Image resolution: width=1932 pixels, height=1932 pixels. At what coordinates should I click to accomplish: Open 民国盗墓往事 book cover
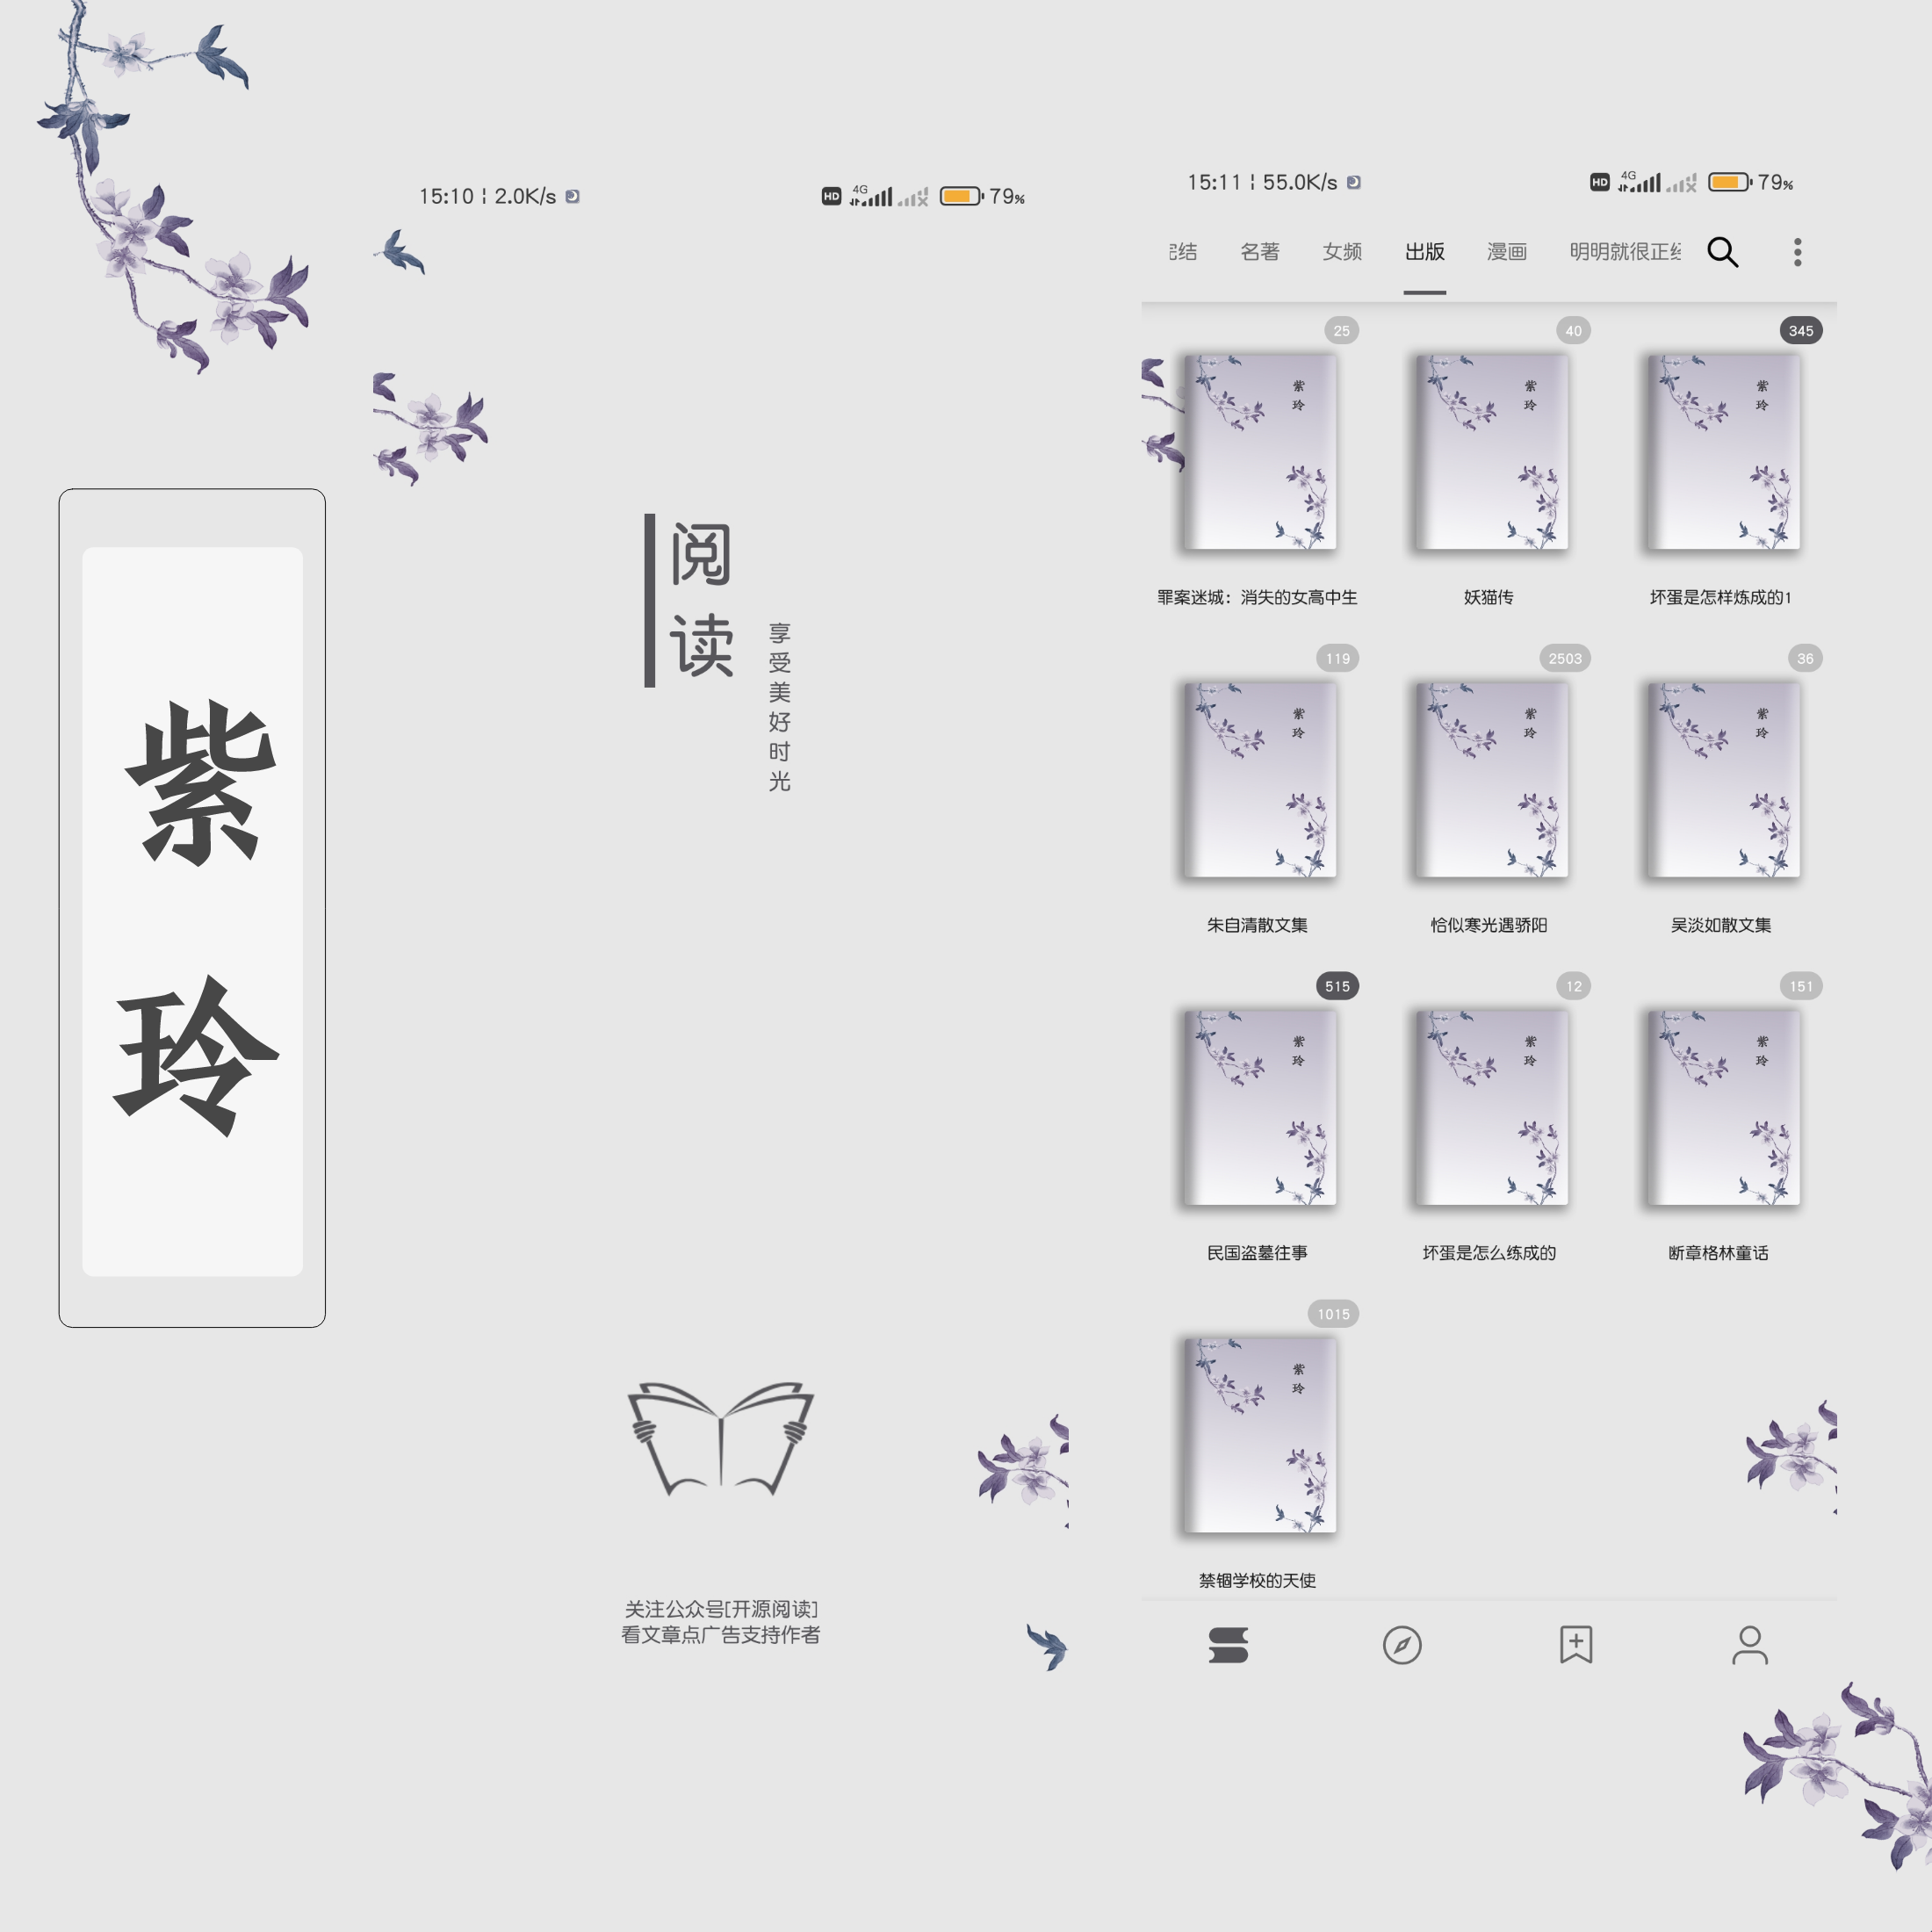click(1260, 1108)
